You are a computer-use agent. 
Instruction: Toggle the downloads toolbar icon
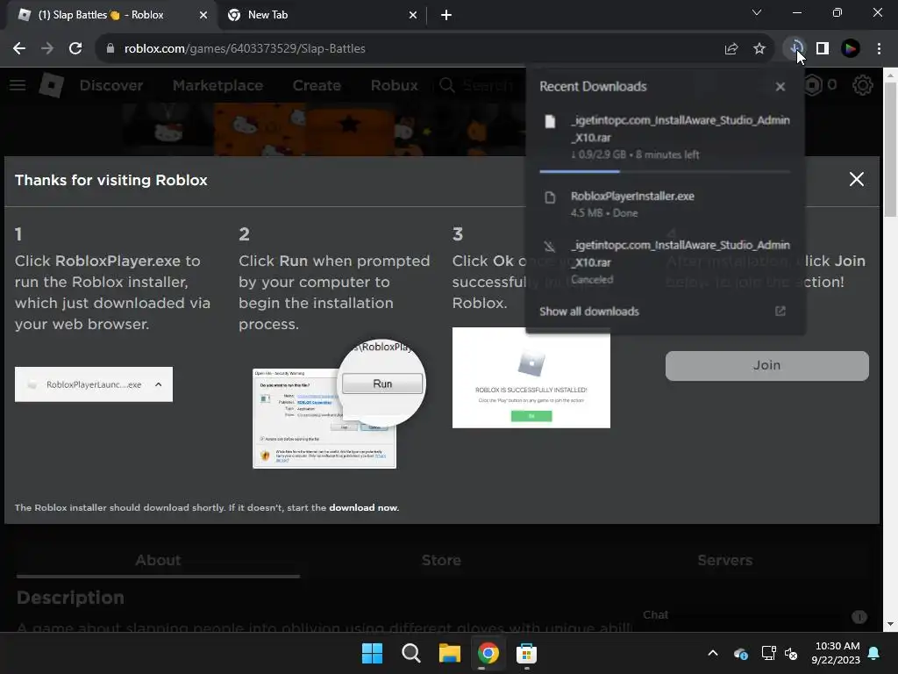795,48
